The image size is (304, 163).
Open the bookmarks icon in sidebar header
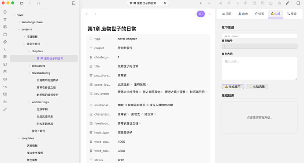tap(38, 3)
